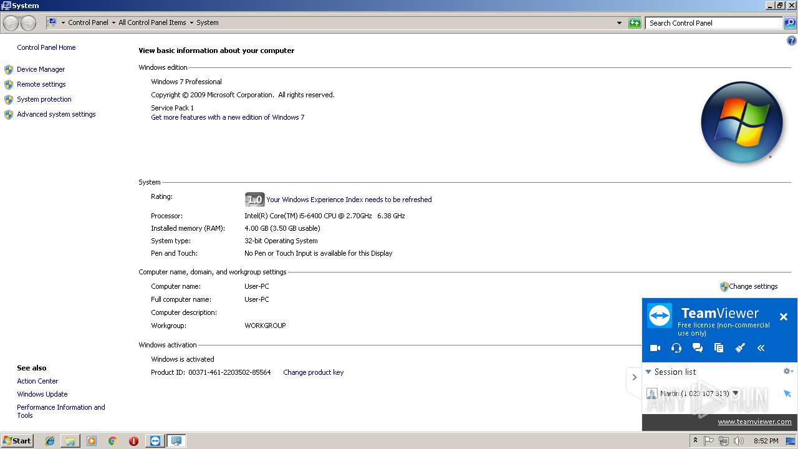Launch Google Chrome from taskbar

[112, 441]
